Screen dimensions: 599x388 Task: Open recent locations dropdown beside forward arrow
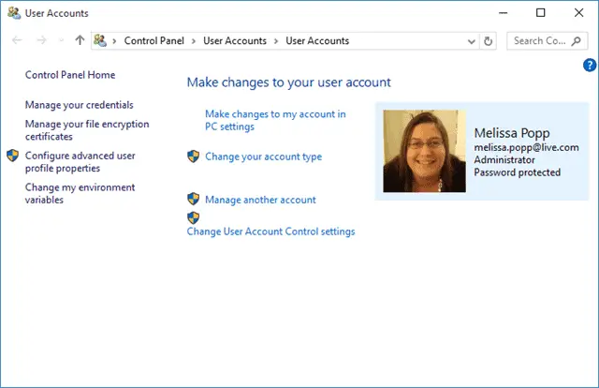(x=61, y=40)
